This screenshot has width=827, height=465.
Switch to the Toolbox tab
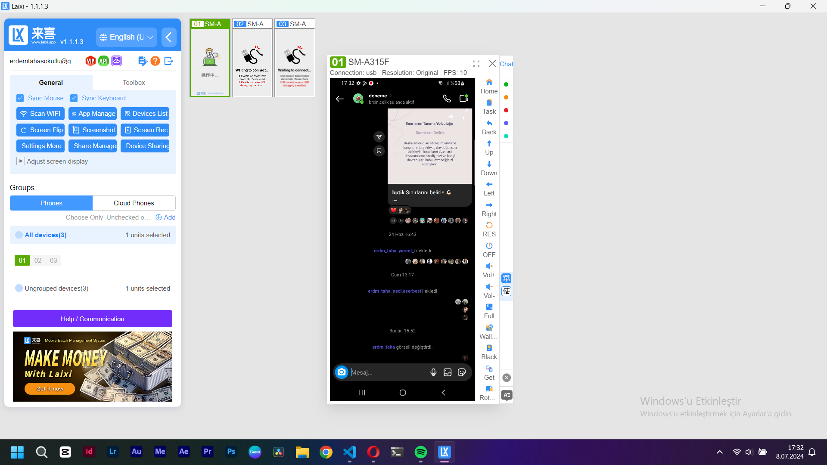click(134, 83)
